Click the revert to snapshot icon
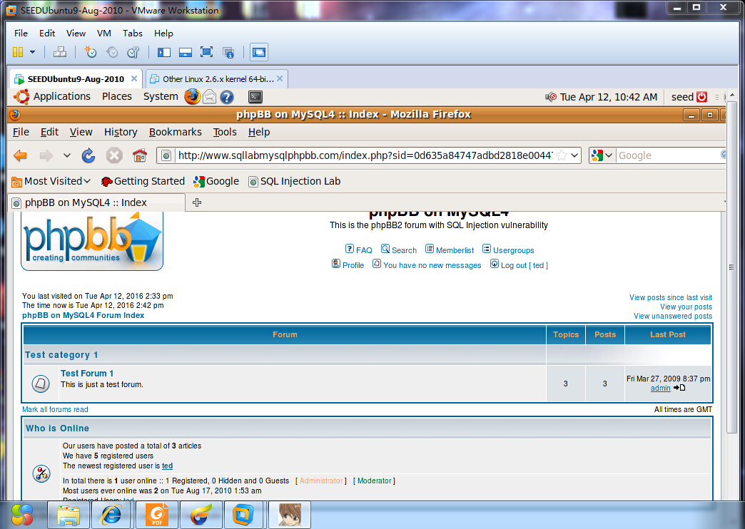This screenshot has height=529, width=745. click(112, 52)
